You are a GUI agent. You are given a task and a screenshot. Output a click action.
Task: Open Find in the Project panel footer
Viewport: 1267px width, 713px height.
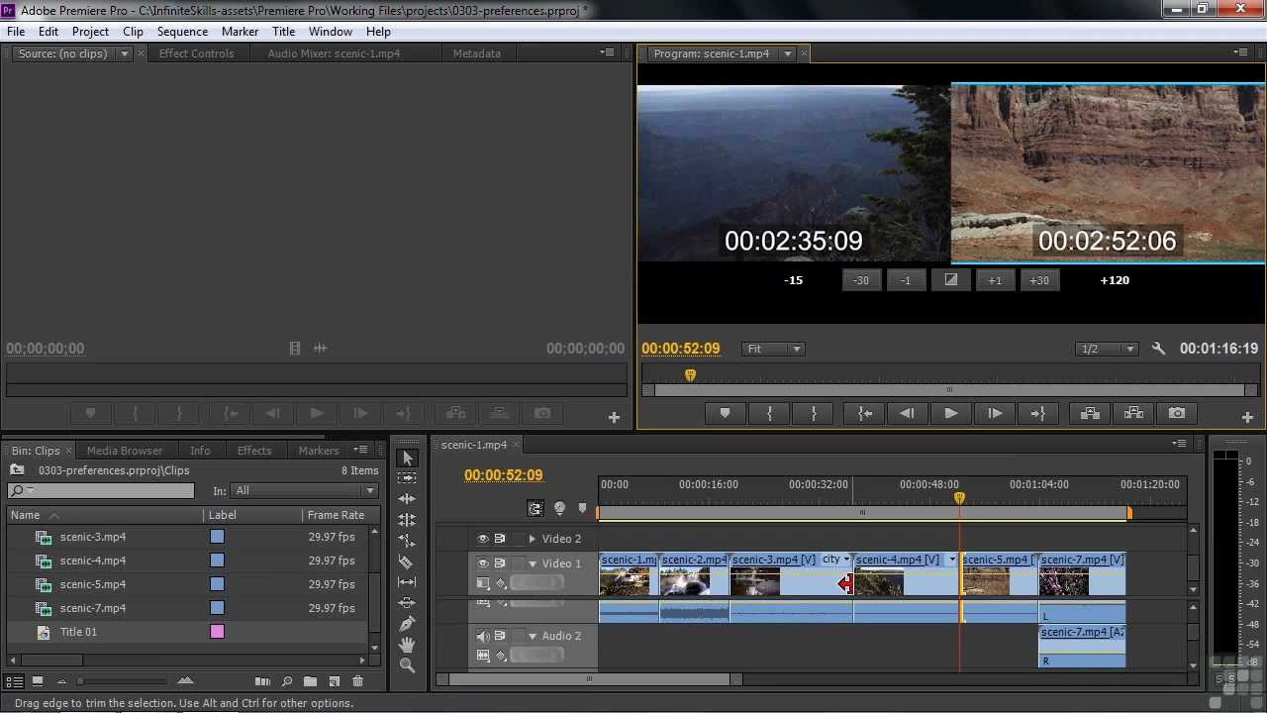287,681
